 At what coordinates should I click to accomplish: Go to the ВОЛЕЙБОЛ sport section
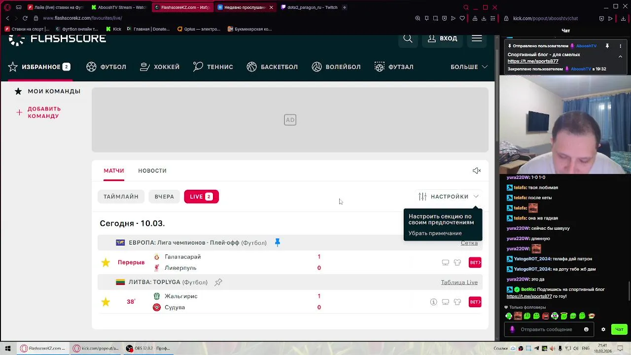pyautogui.click(x=336, y=67)
